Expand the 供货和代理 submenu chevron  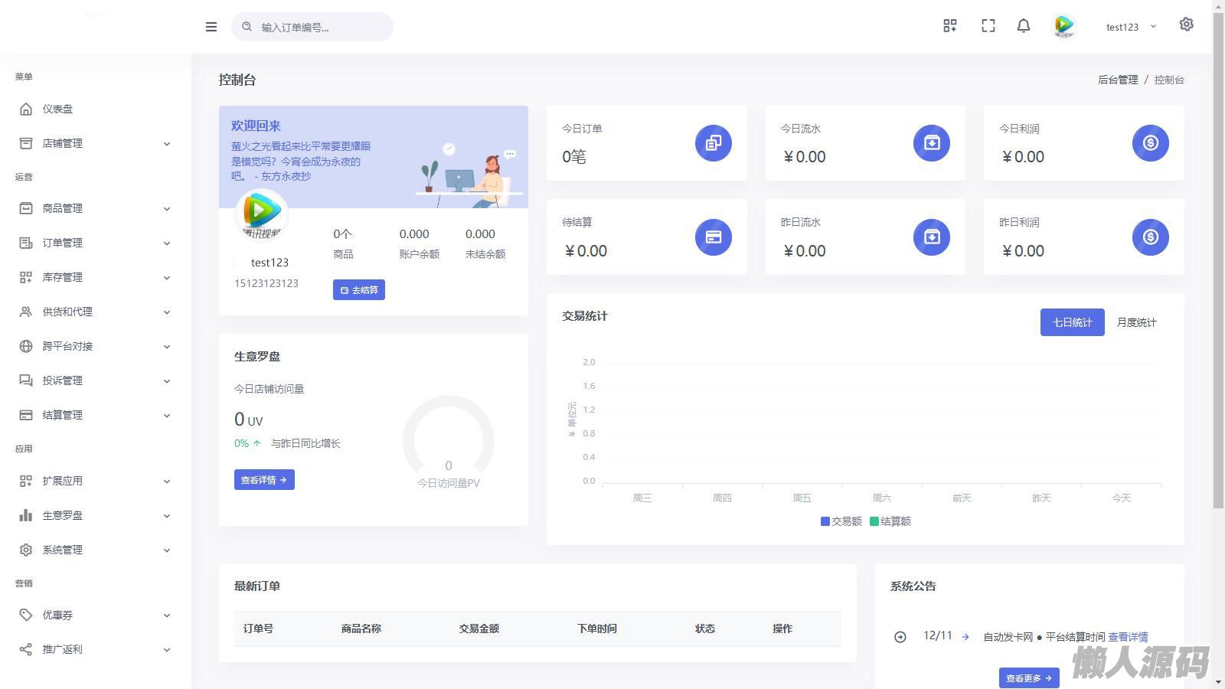point(167,312)
